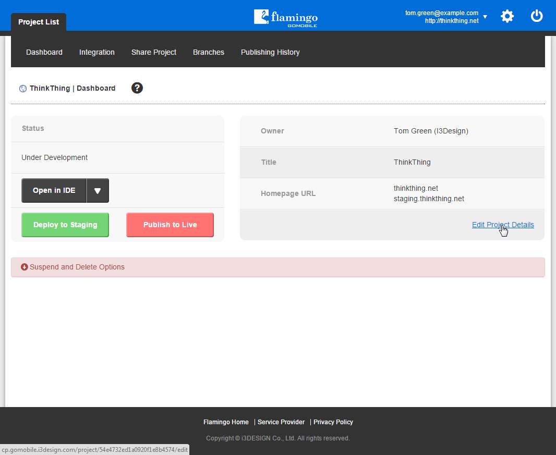The image size is (556, 455).
Task: Click the Owner field label
Action: click(x=272, y=131)
